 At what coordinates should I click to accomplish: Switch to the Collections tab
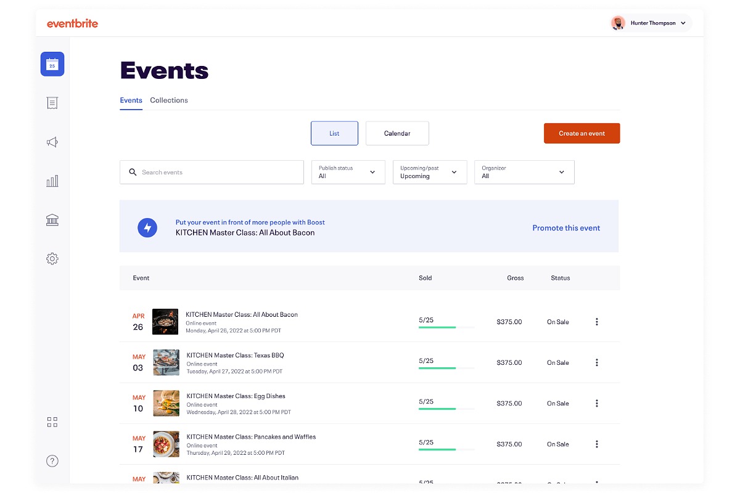[x=169, y=100]
